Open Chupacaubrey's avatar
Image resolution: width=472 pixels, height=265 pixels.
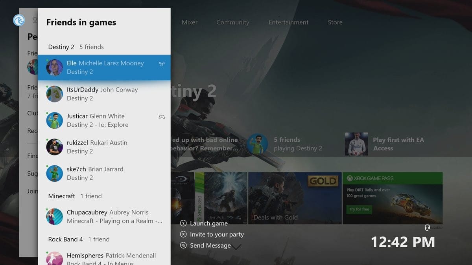(x=55, y=217)
